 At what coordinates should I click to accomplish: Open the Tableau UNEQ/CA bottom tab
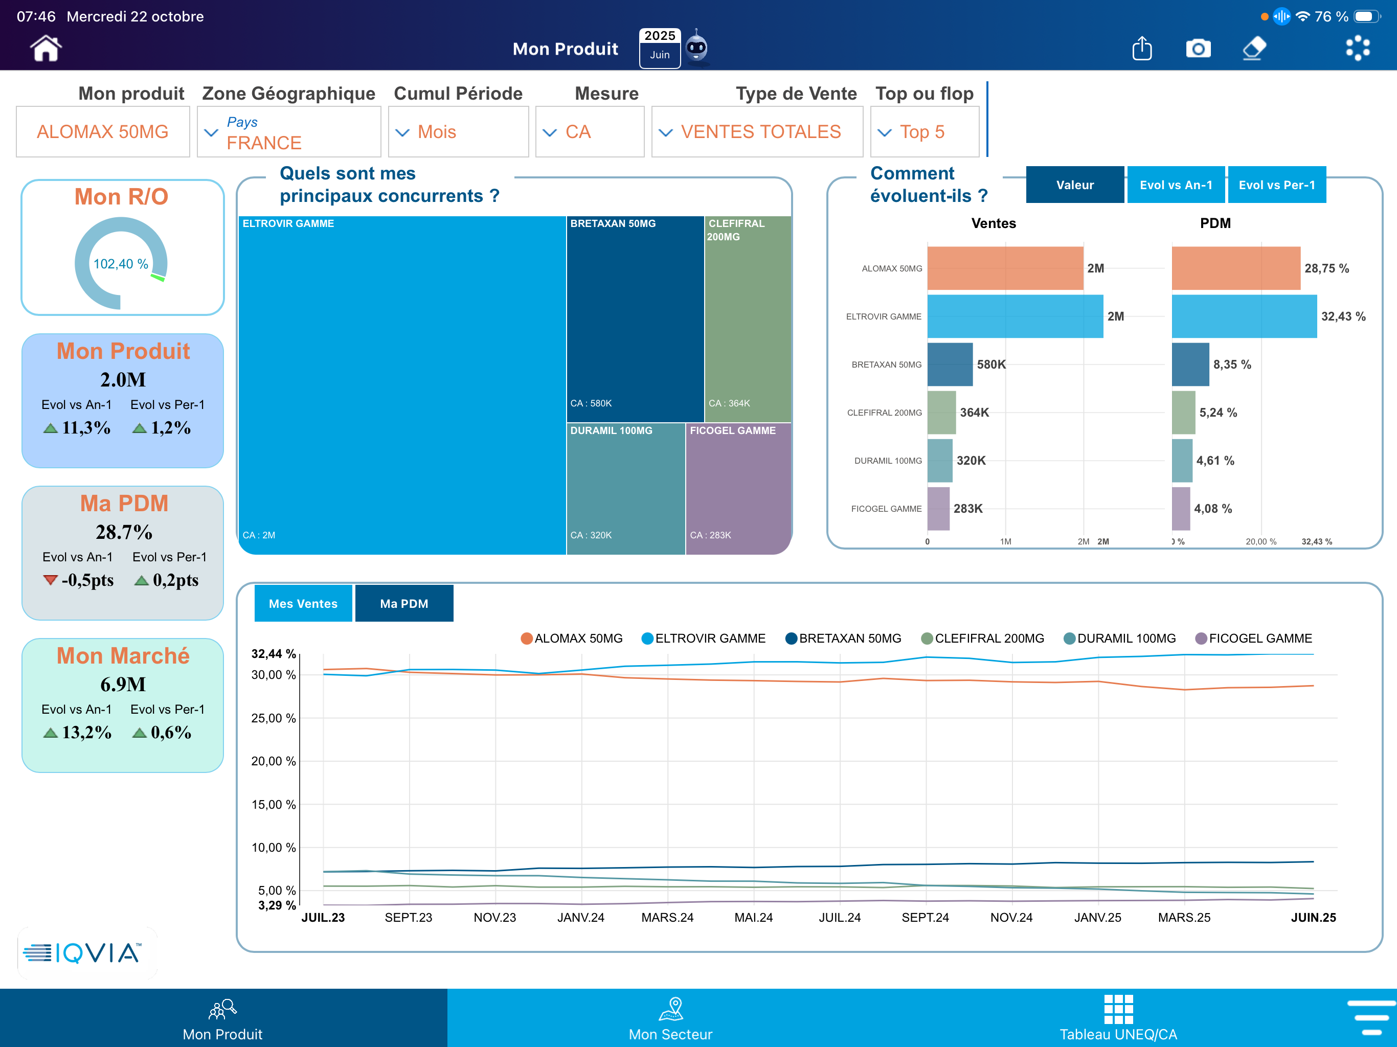point(1118,1018)
